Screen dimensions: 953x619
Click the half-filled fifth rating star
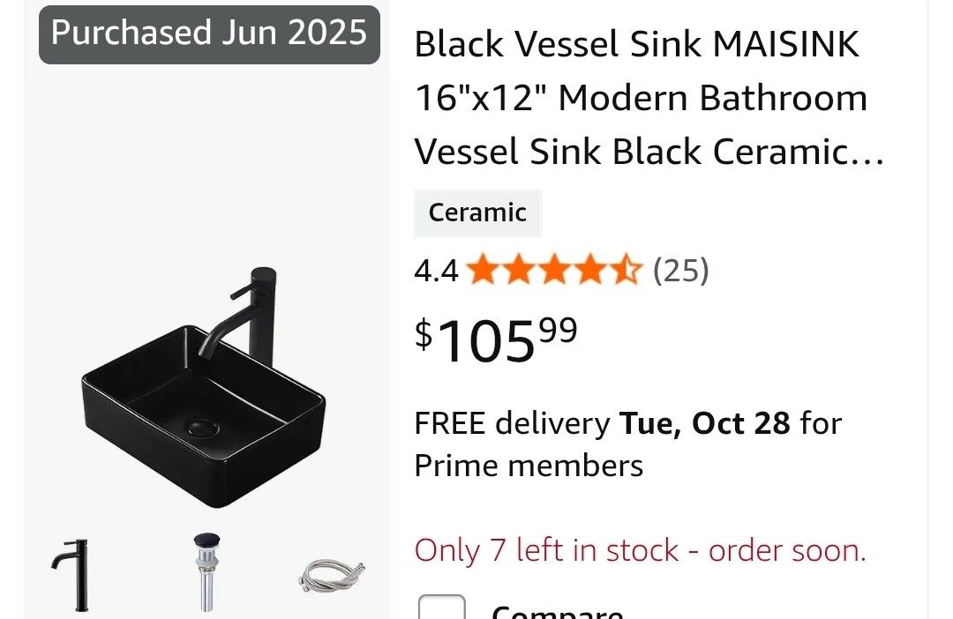click(627, 271)
